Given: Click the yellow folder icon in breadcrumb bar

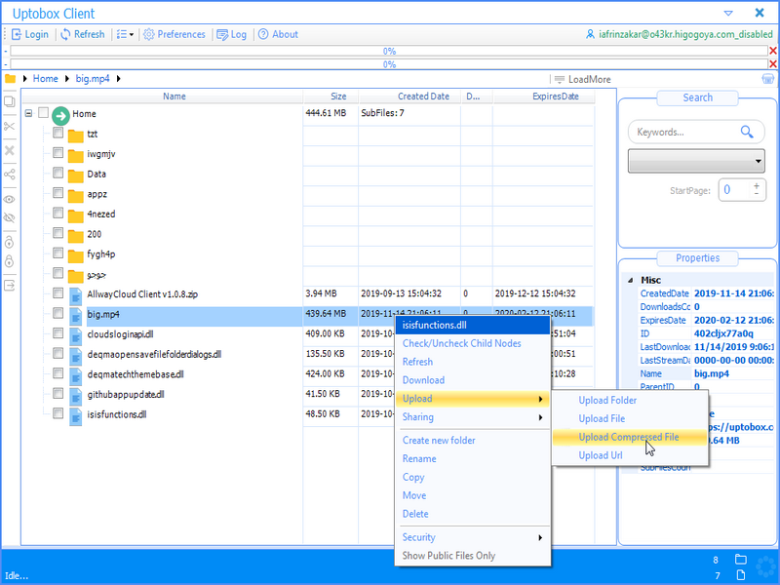Looking at the screenshot, I should pyautogui.click(x=10, y=79).
